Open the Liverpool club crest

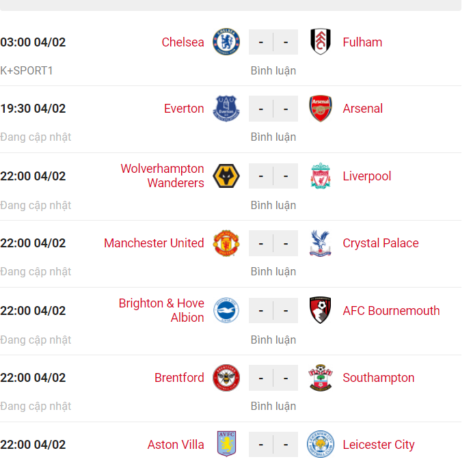pyautogui.click(x=321, y=176)
